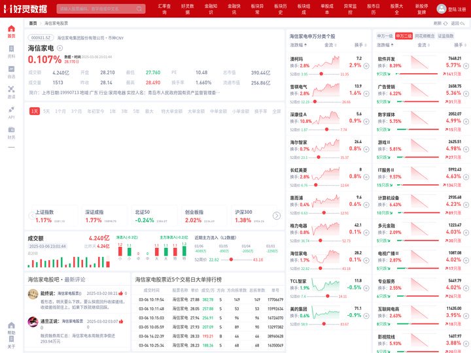Select the 1个月 chart range
Image resolution: width=471 pixels, height=353 pixels.
click(x=60, y=111)
